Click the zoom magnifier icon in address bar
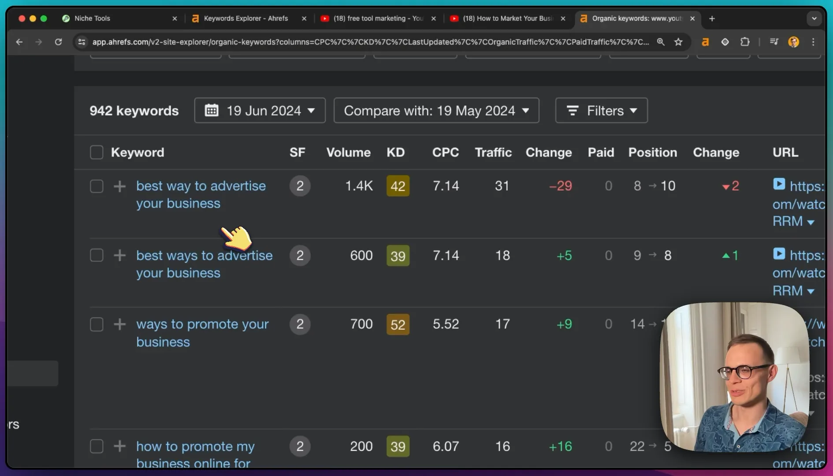833x476 pixels. (661, 42)
